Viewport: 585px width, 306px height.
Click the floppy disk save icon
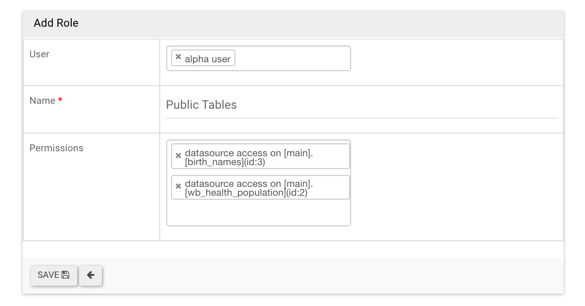tap(65, 275)
